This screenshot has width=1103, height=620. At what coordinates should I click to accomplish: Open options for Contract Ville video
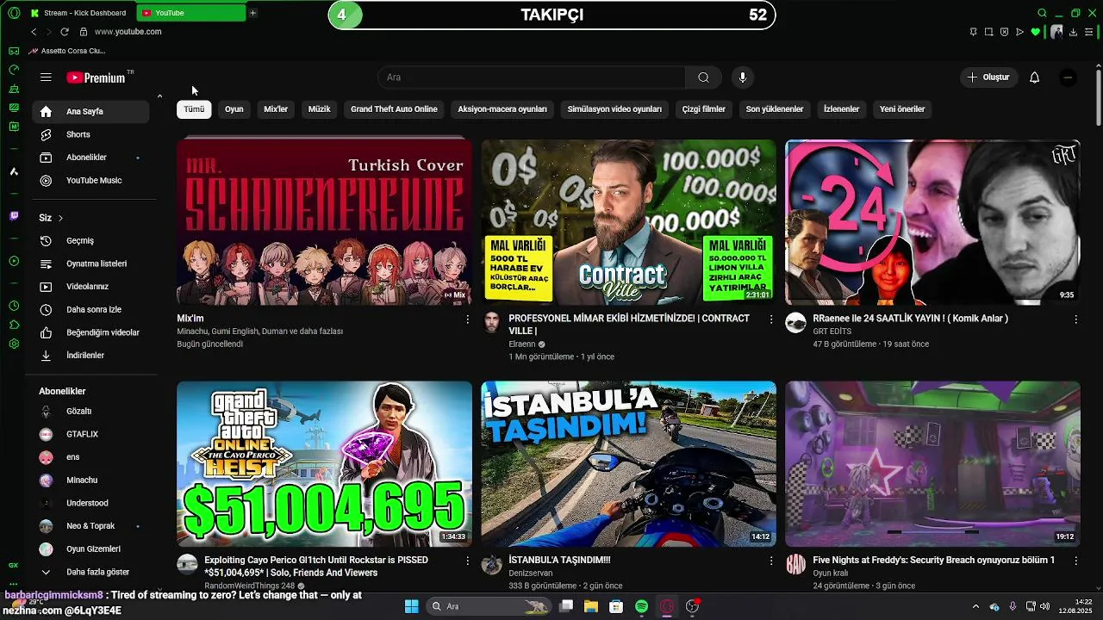(771, 319)
